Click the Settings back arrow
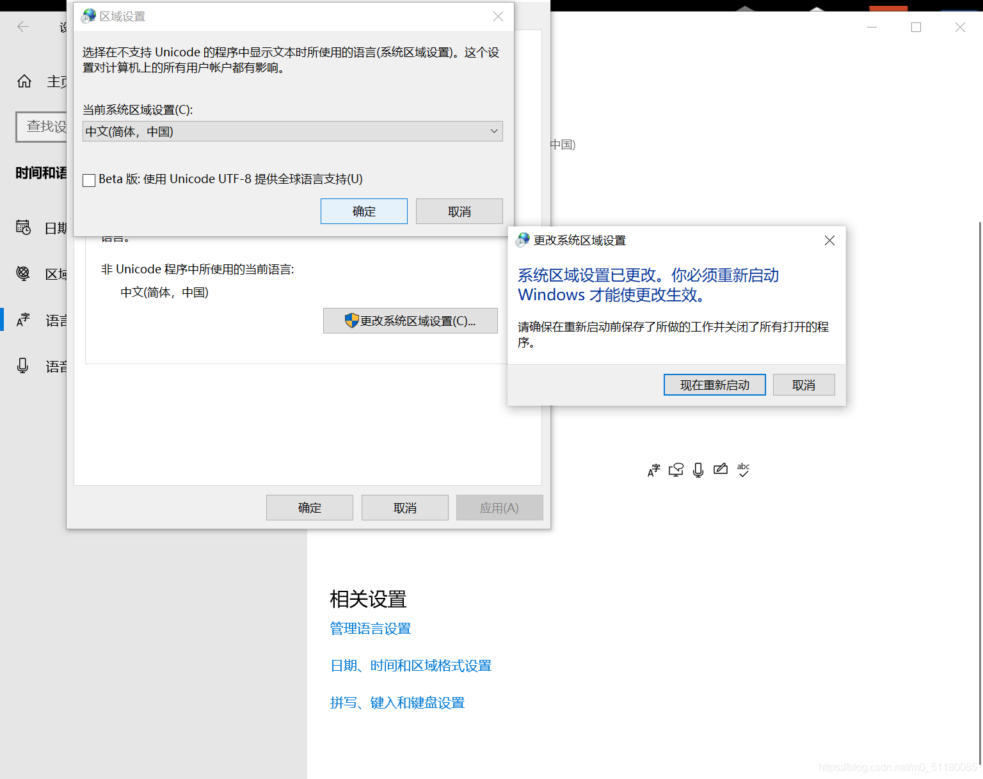 click(23, 27)
